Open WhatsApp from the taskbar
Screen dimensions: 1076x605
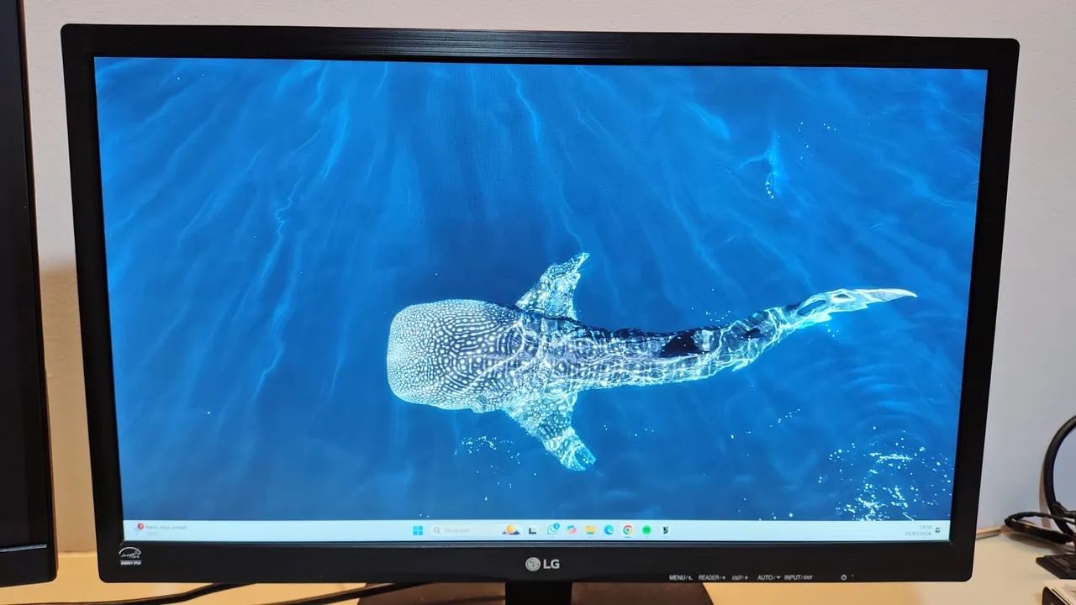coord(553,530)
